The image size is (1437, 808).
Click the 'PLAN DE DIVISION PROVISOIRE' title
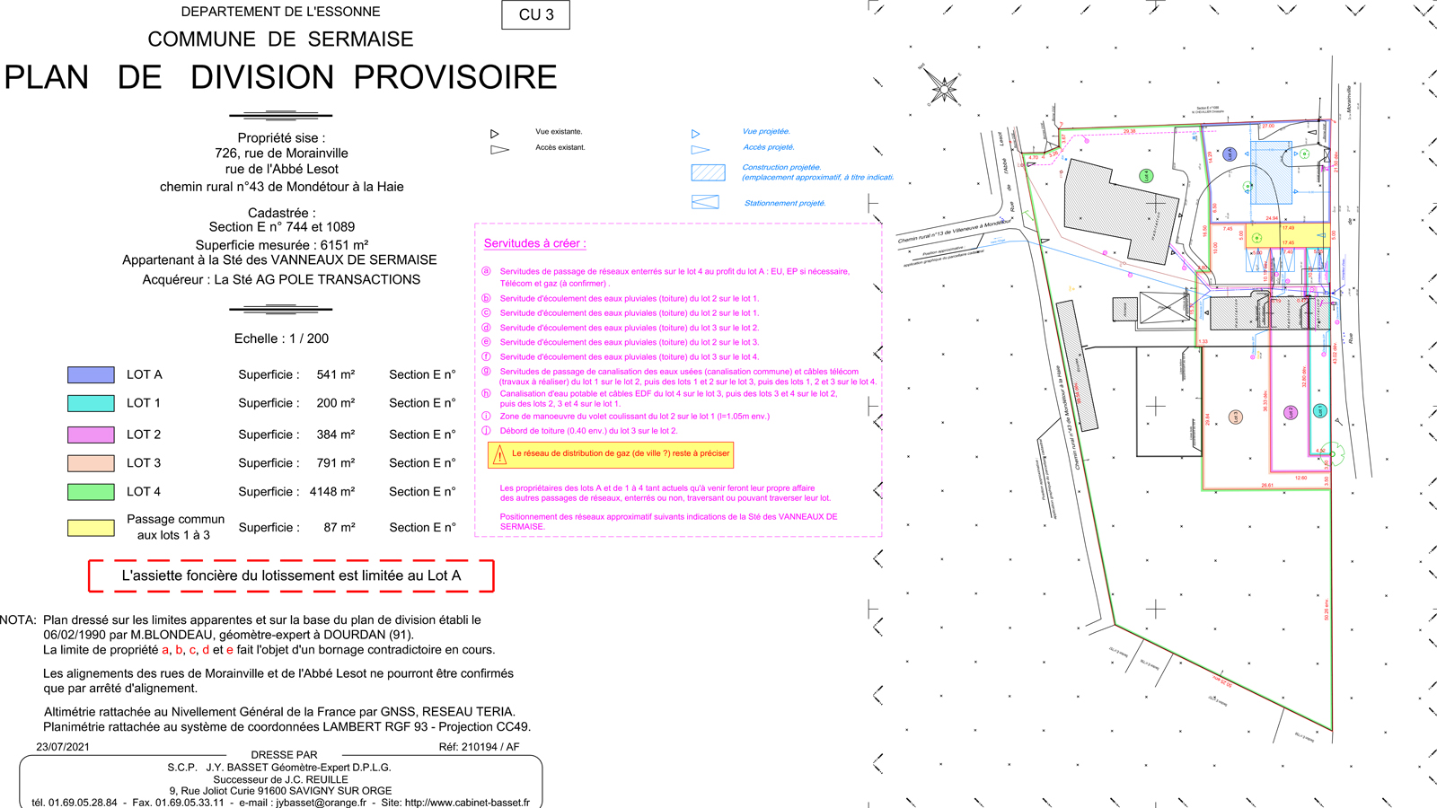(x=280, y=77)
